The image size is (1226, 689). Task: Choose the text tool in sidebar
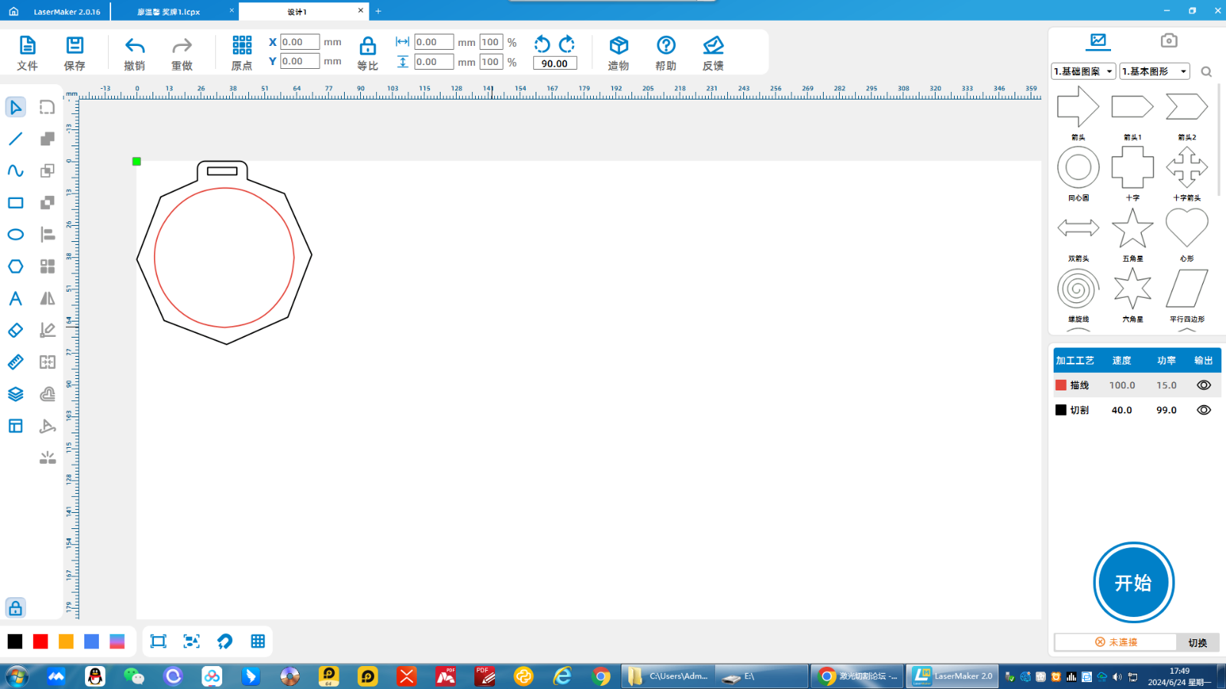point(15,299)
